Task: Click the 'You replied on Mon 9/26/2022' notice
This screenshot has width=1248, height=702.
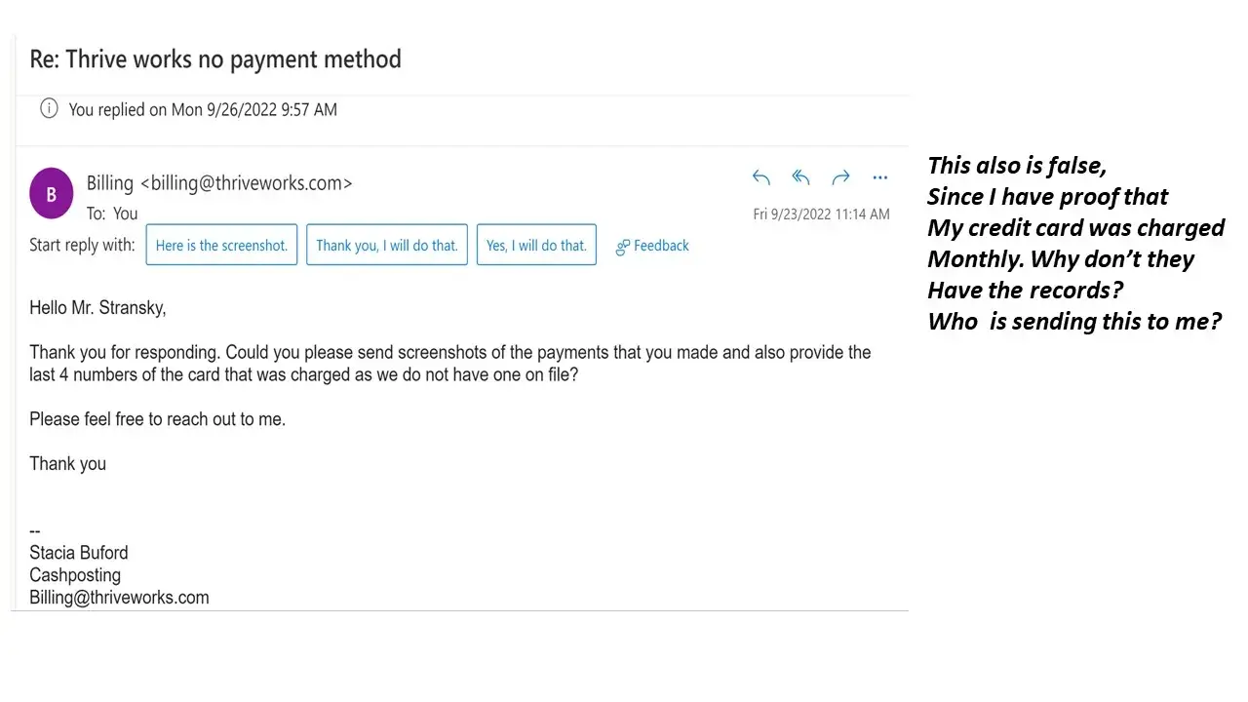Action: tap(203, 109)
